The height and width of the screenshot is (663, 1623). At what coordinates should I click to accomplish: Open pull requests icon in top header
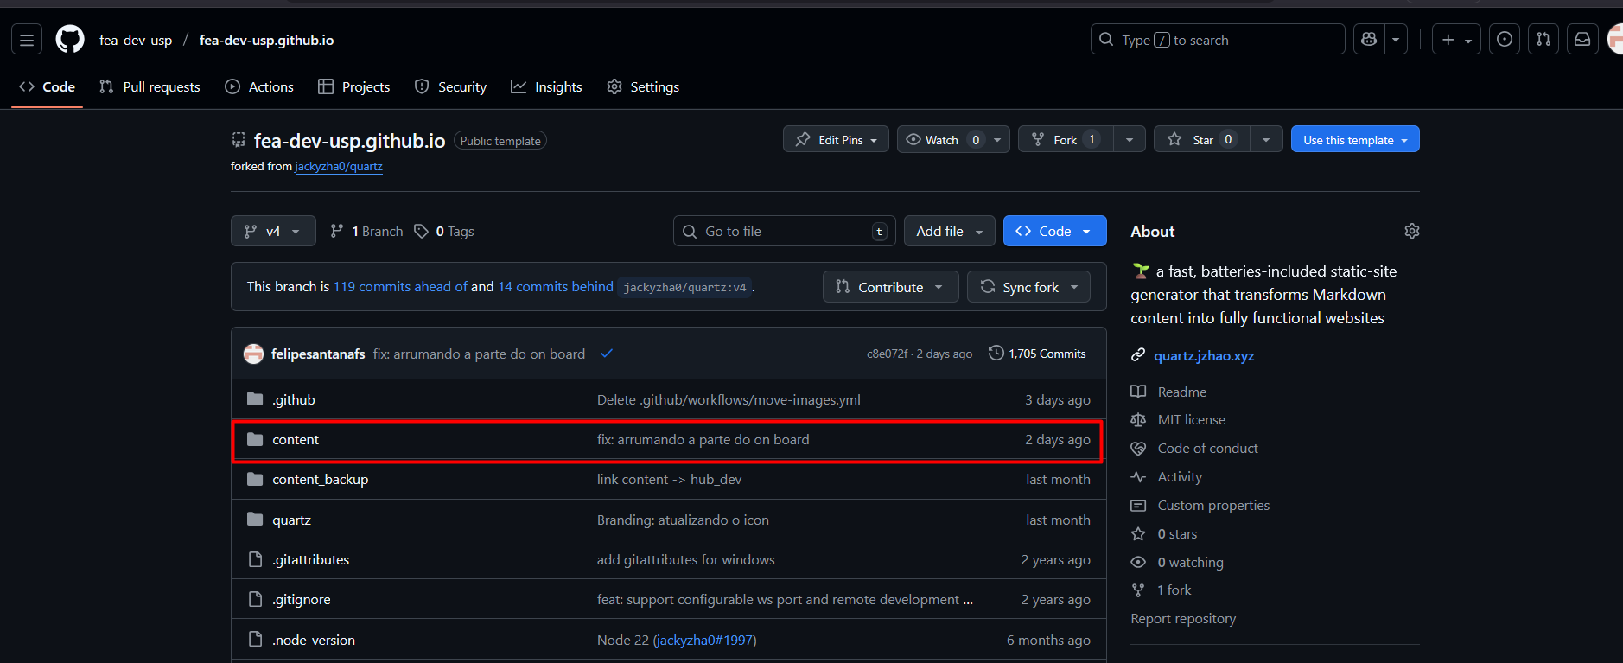coord(1543,40)
